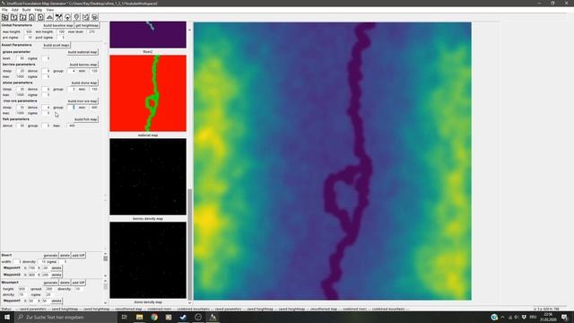Click the post sigma input field
Image resolution: width=574 pixels, height=323 pixels.
click(62, 38)
